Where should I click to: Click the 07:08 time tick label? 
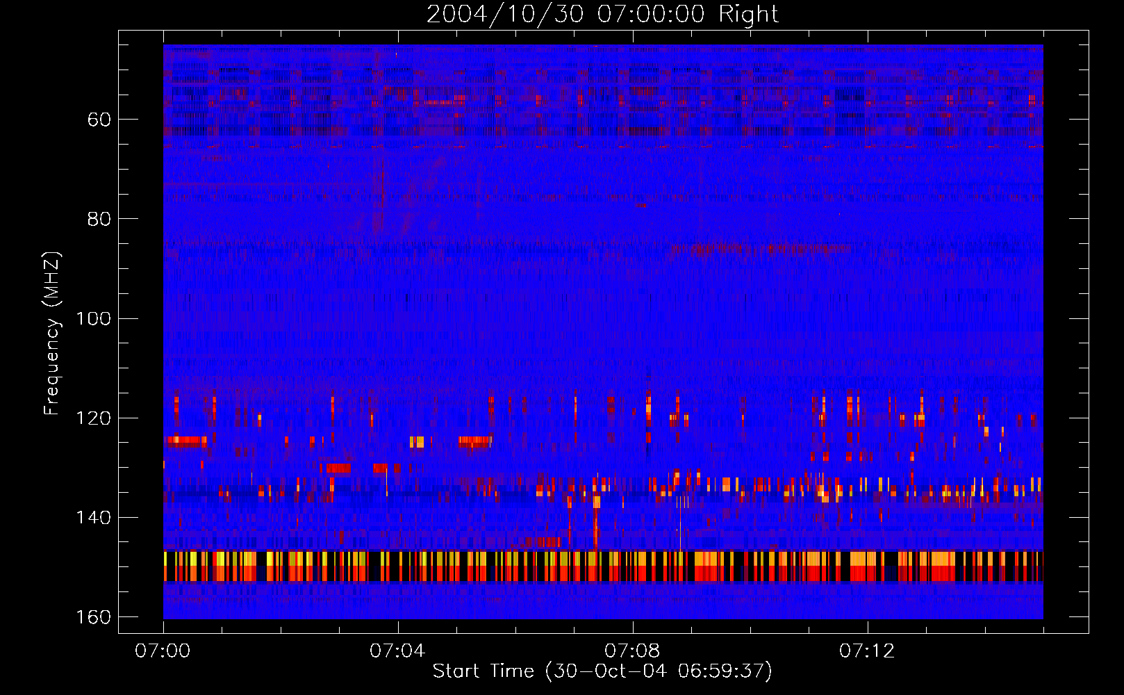[632, 651]
